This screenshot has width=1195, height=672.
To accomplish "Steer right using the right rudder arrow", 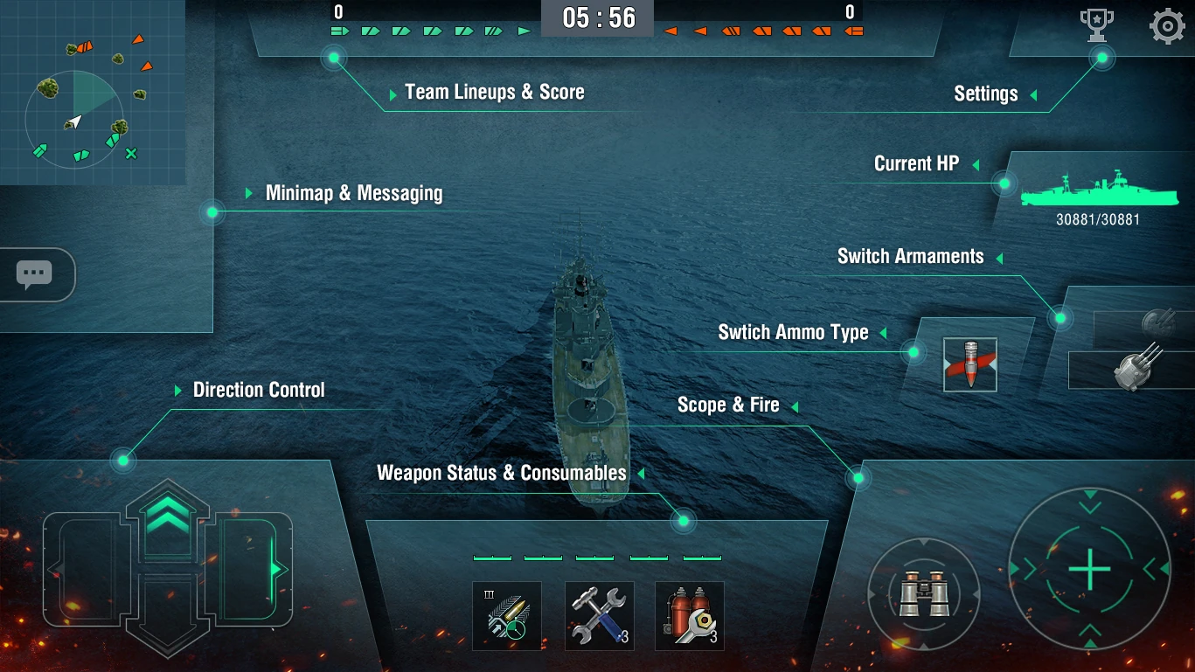I will click(255, 570).
